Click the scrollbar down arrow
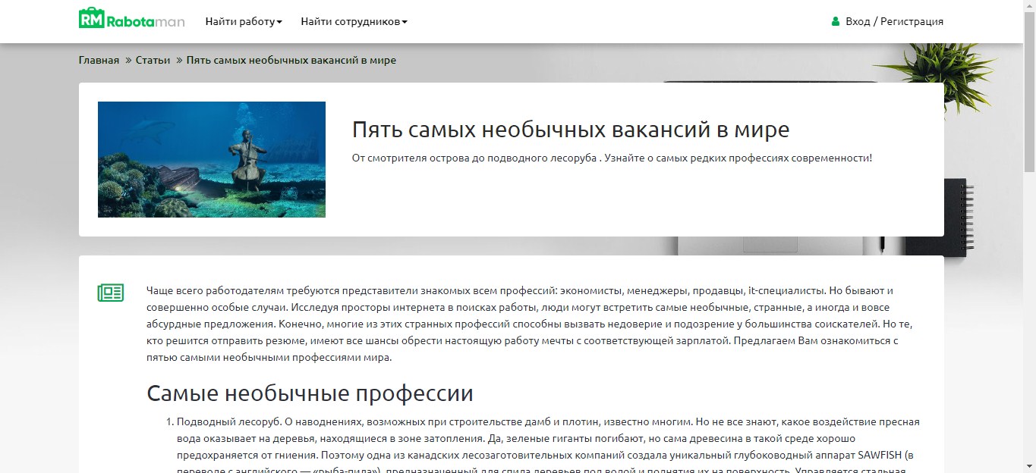1036x473 pixels. 1029,466
